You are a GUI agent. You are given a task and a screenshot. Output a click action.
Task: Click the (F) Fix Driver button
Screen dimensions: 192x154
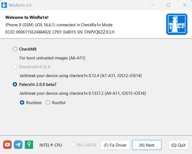(x=115, y=145)
